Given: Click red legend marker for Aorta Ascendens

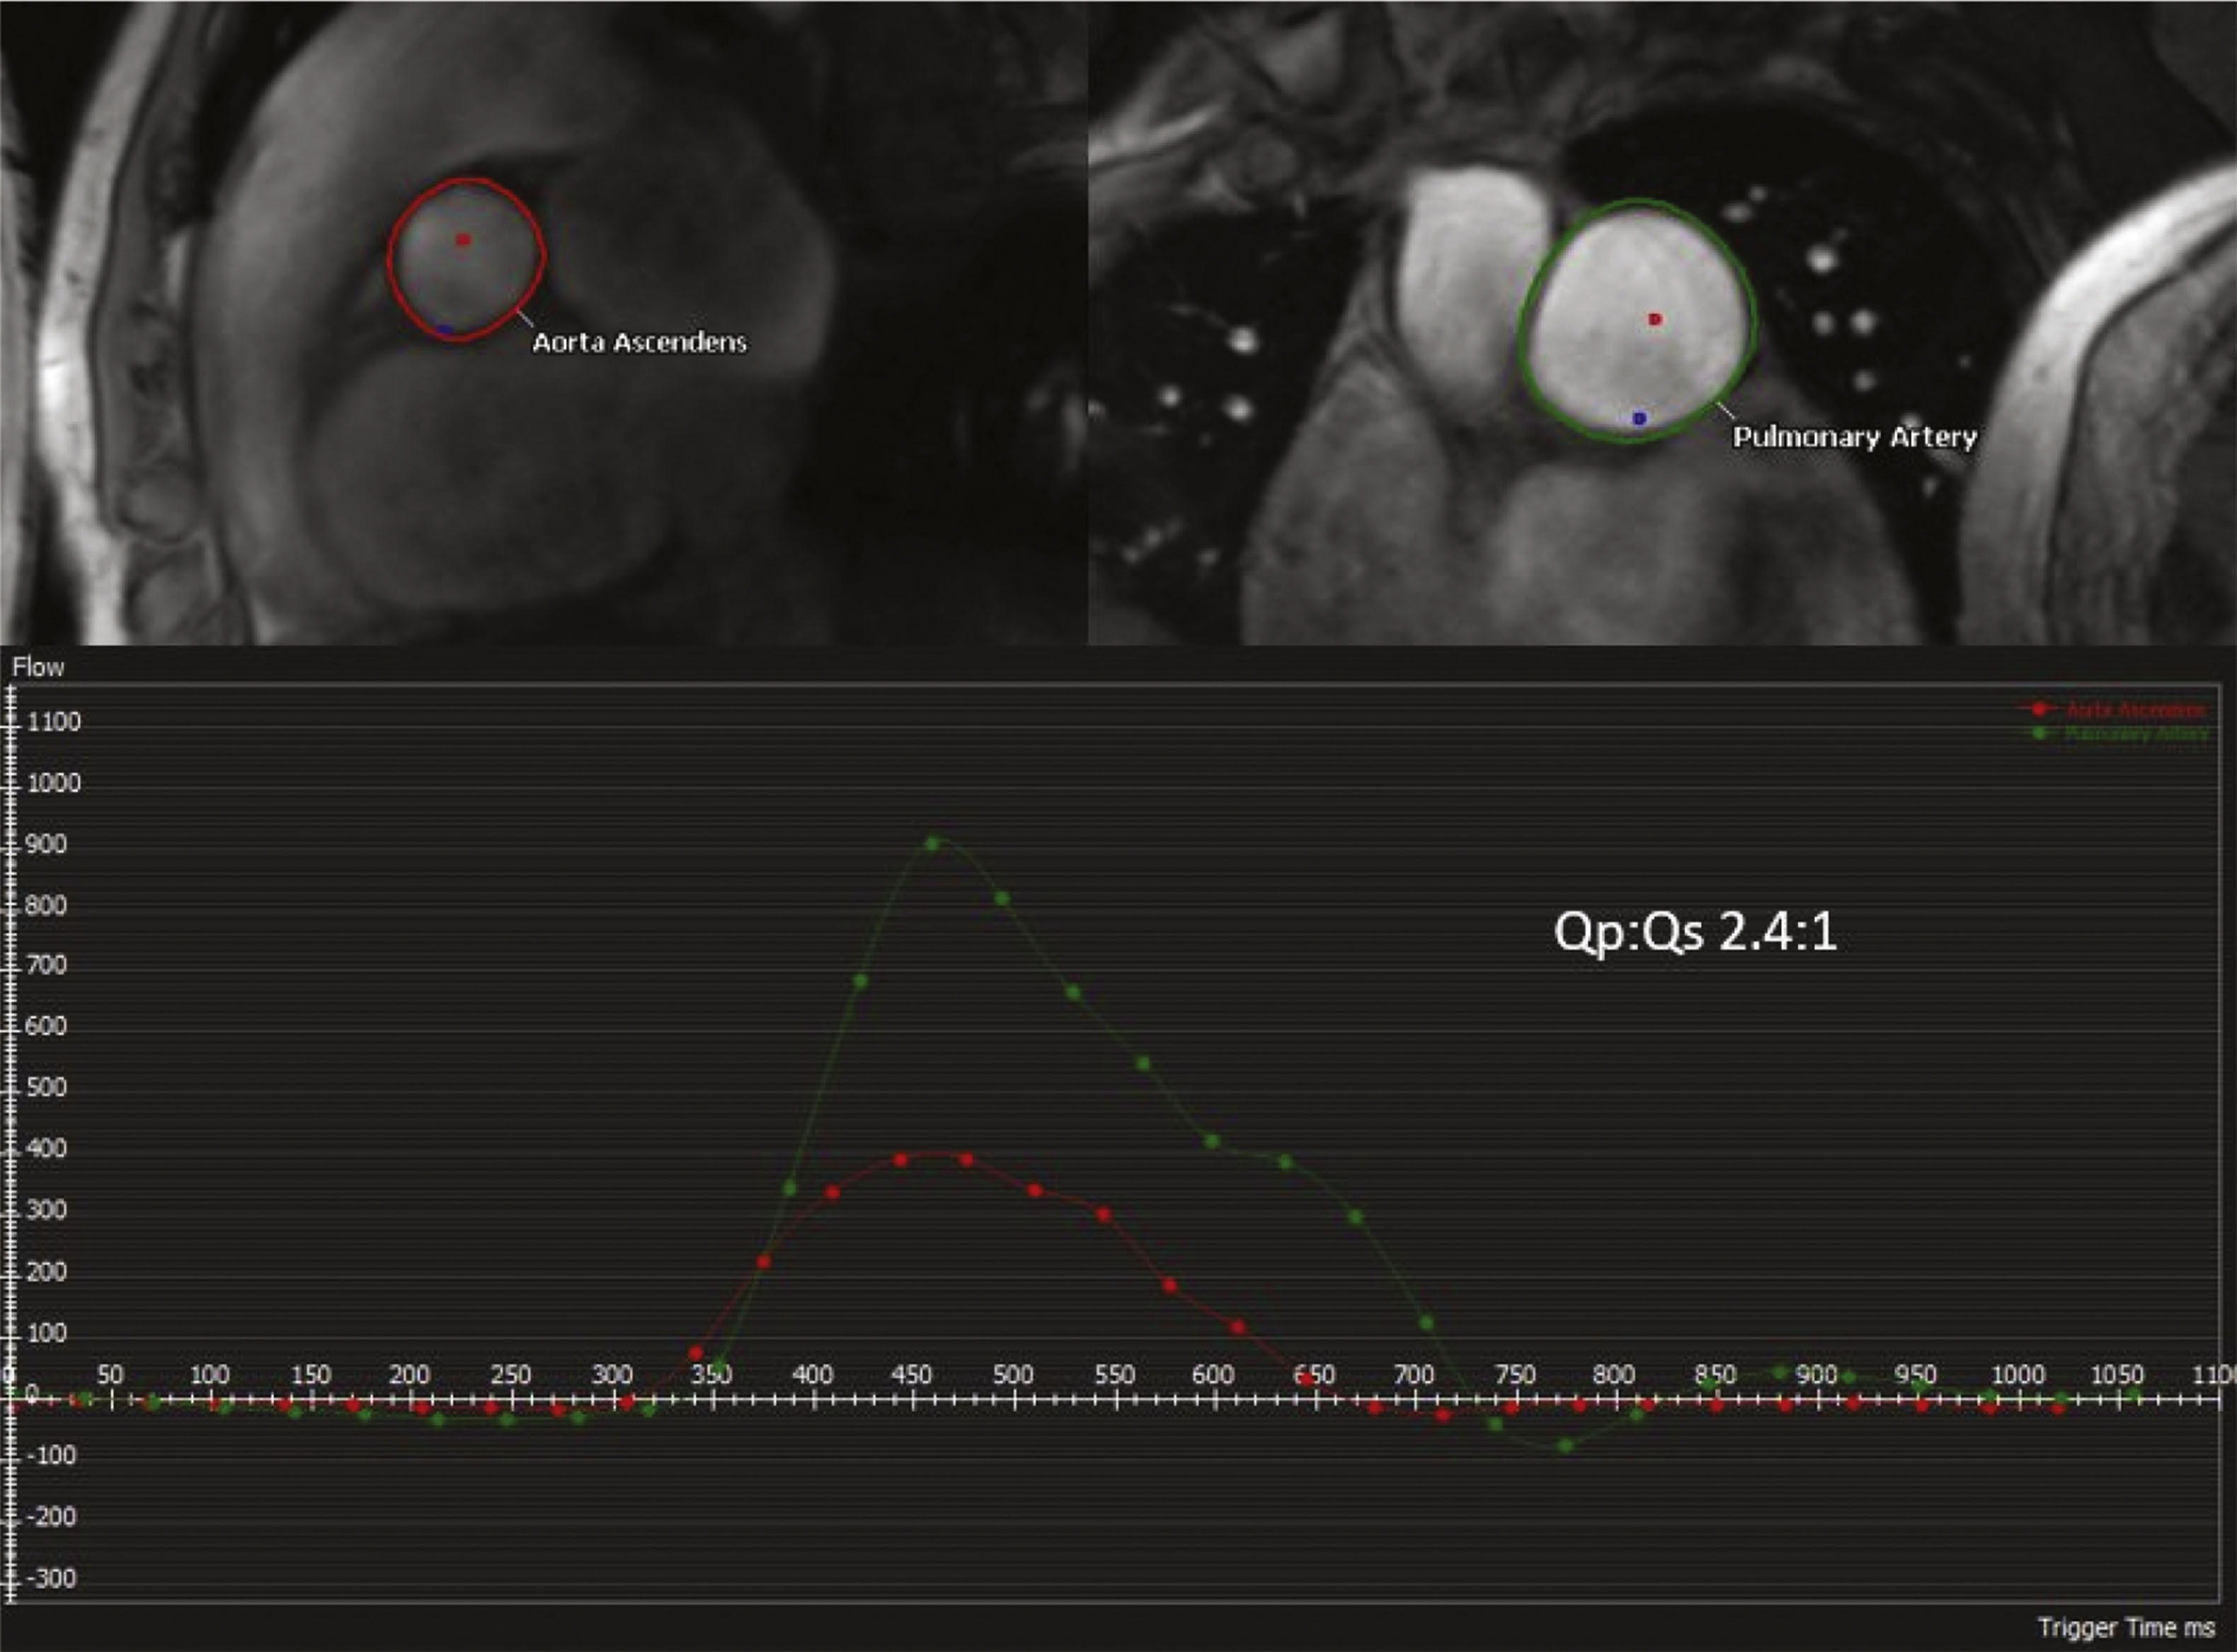Looking at the screenshot, I should [2039, 709].
